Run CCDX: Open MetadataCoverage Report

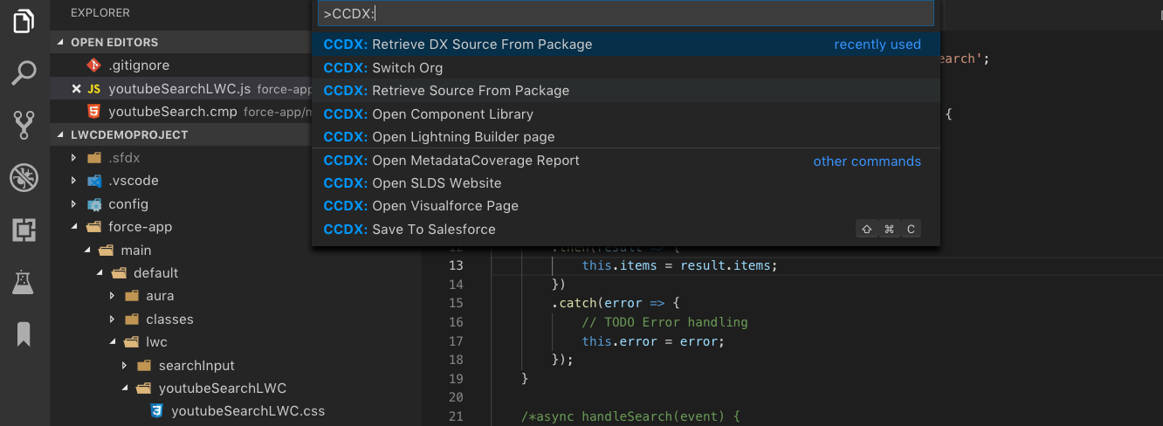point(625,161)
